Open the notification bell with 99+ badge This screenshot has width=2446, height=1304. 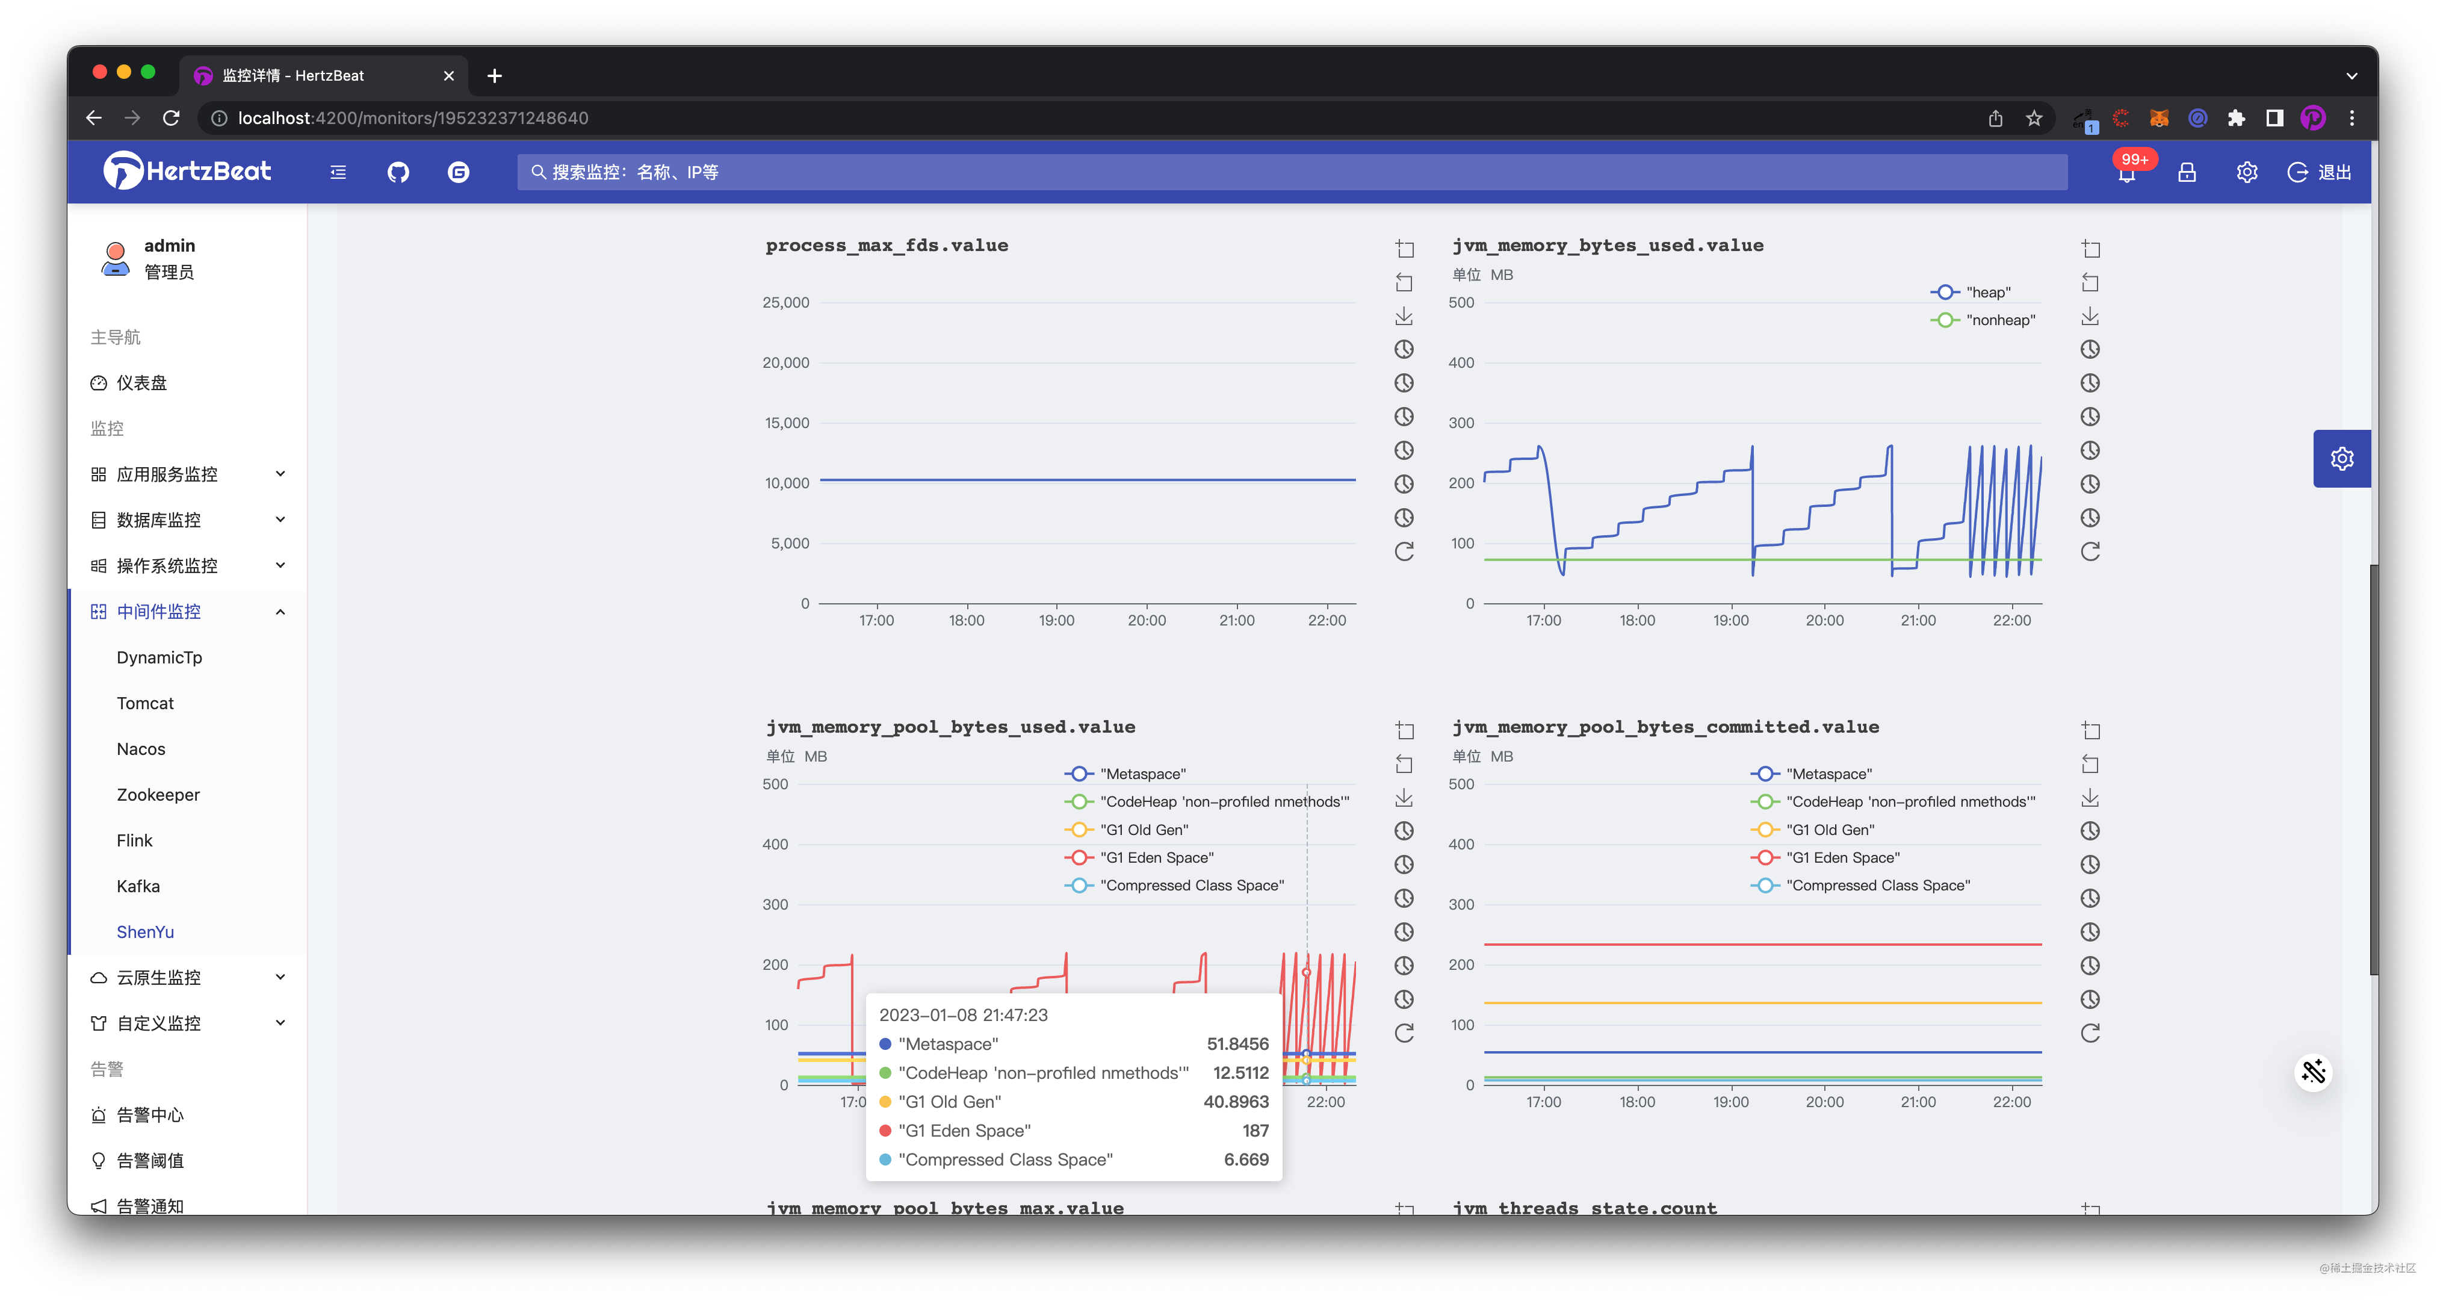[x=2127, y=172]
